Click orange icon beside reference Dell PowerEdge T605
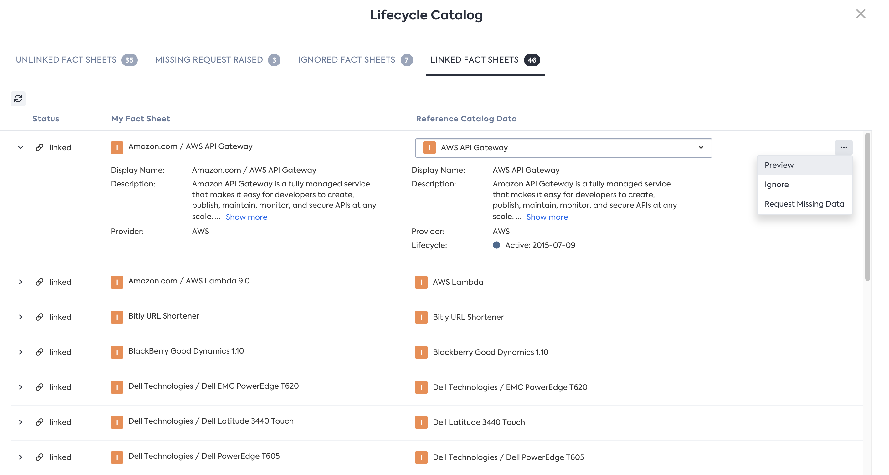 (x=421, y=457)
